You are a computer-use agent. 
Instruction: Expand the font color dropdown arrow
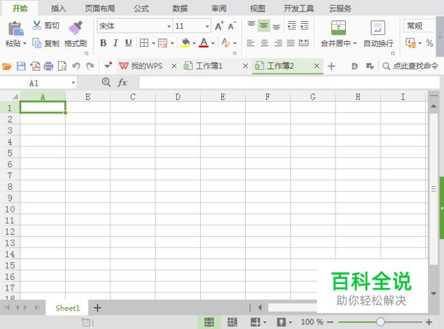[212, 44]
